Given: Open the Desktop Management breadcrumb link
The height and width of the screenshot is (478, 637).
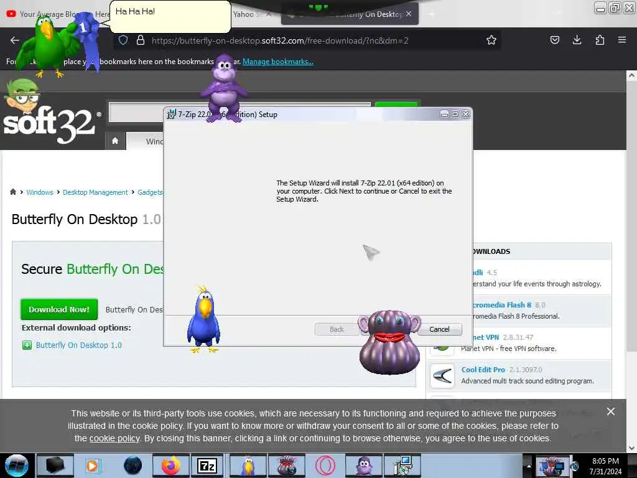Looking at the screenshot, I should point(95,192).
